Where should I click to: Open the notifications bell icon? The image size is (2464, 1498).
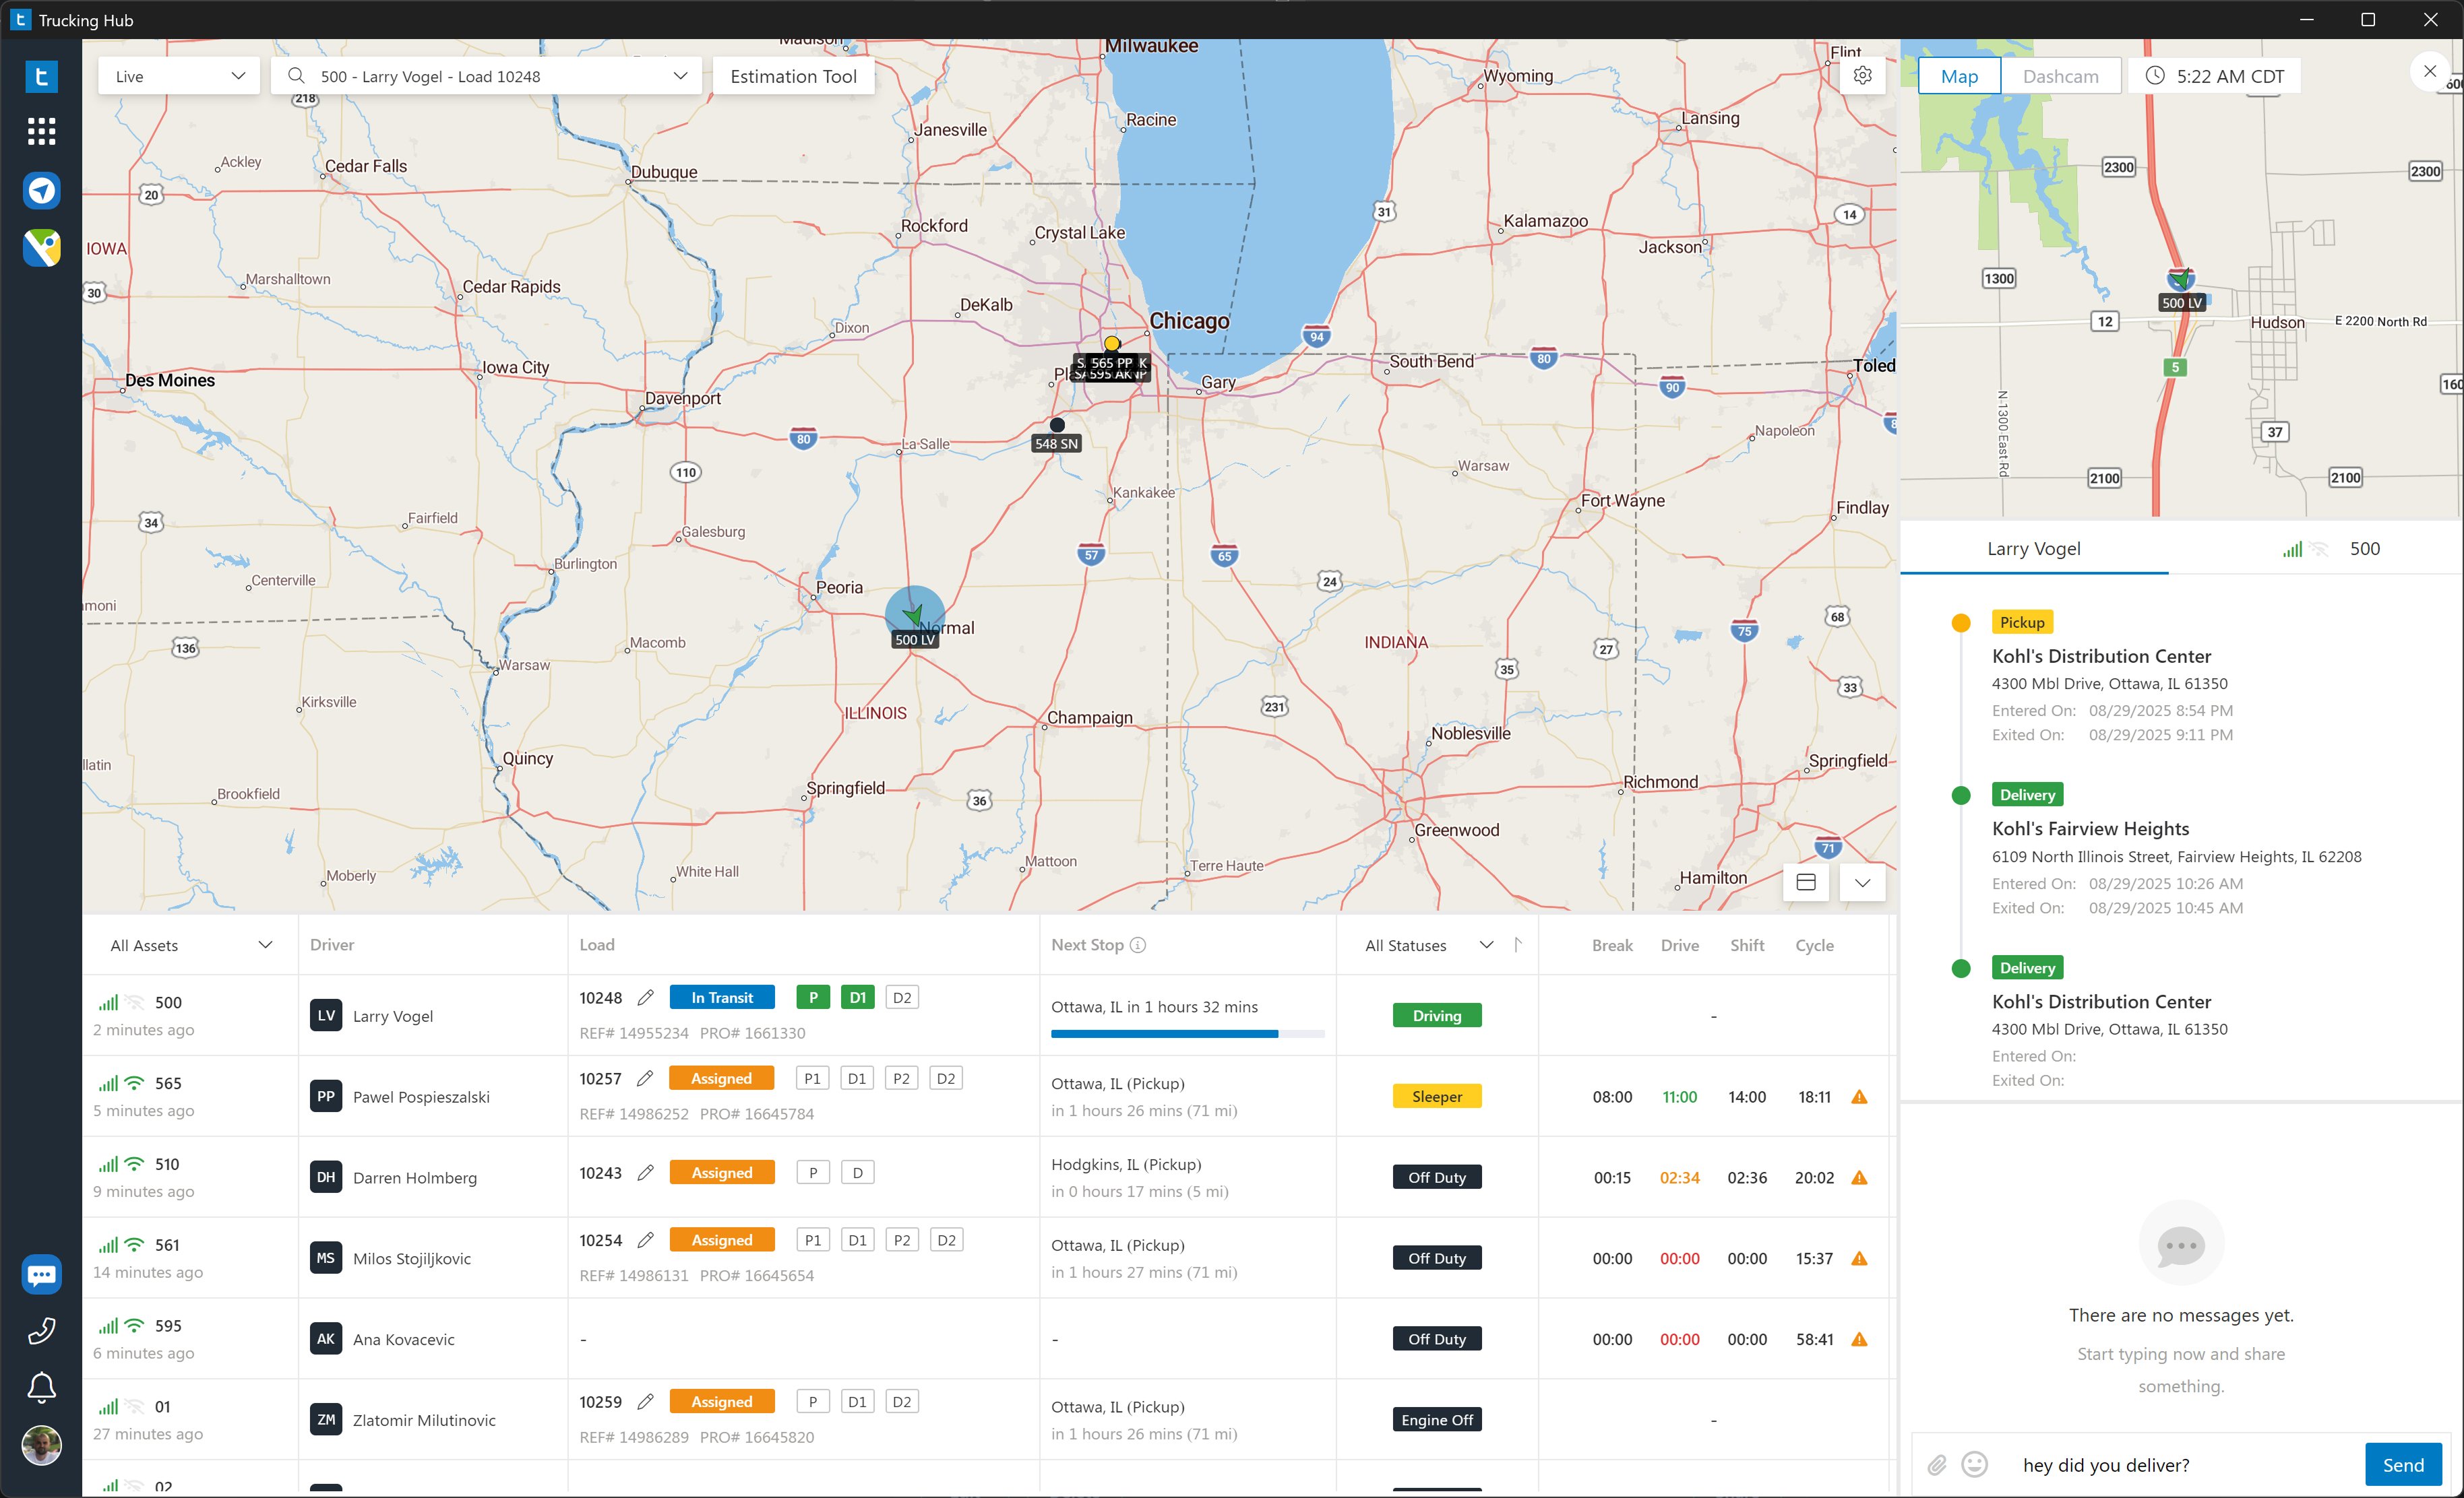pos(41,1387)
